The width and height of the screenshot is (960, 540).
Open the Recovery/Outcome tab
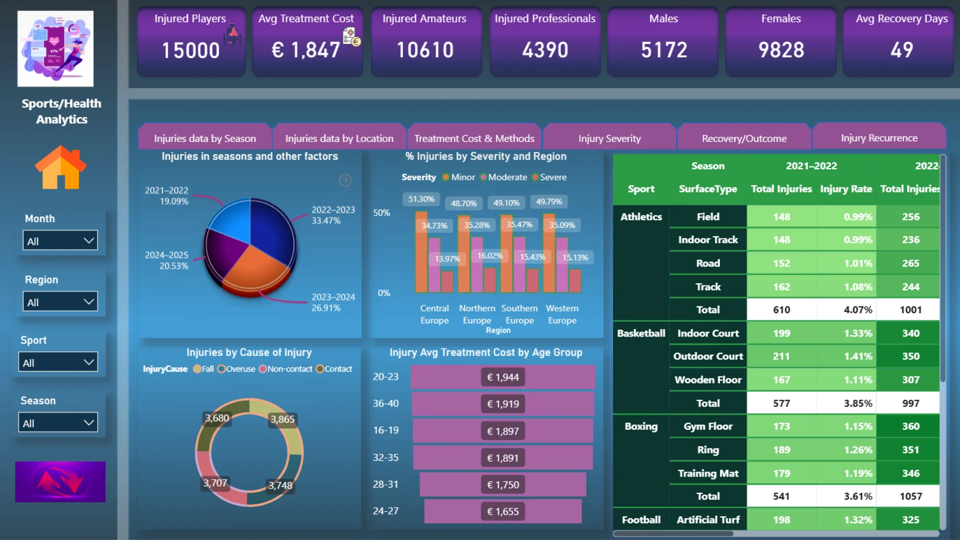click(x=744, y=138)
